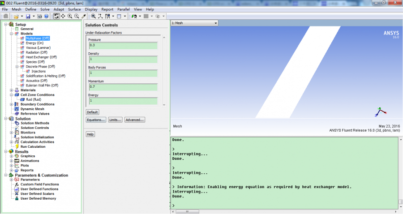Collapse the Parameters & Customization section
The image size is (403, 214).
tap(6, 175)
